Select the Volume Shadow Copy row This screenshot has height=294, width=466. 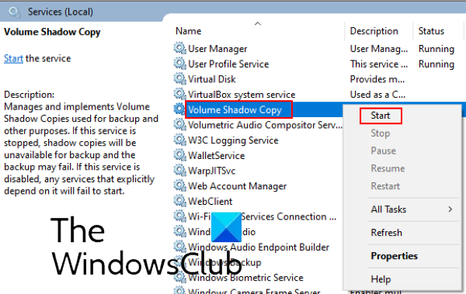click(235, 110)
